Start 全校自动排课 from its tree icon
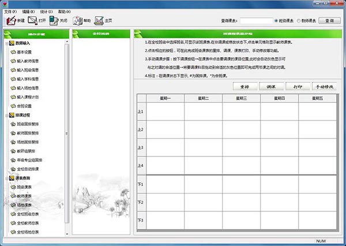This screenshot has width=346, height=246. coord(13,169)
